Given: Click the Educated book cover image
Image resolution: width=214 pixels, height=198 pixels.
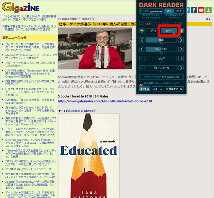Looking at the screenshot, I should pos(89,156).
